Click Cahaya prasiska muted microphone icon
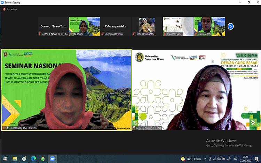Screen dimensions: 261x163 click(102, 34)
